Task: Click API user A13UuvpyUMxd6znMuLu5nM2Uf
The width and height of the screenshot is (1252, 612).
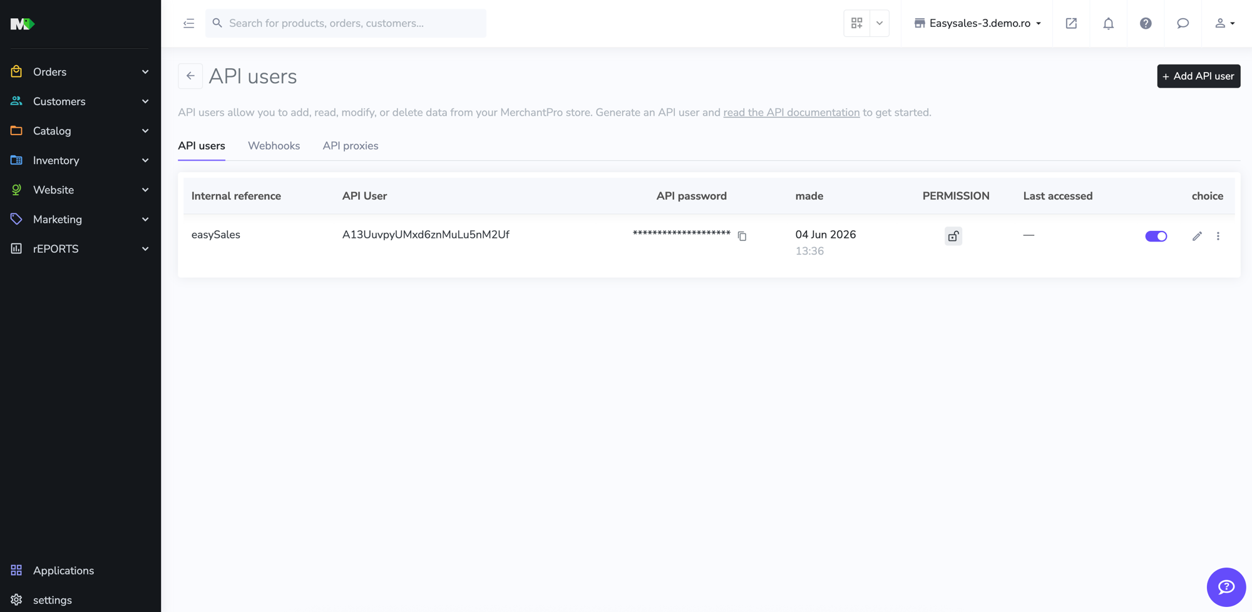Action: tap(426, 235)
